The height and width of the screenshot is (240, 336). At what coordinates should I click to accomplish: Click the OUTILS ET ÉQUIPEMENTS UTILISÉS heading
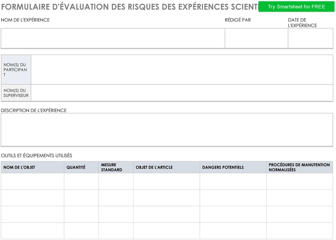tap(36, 156)
